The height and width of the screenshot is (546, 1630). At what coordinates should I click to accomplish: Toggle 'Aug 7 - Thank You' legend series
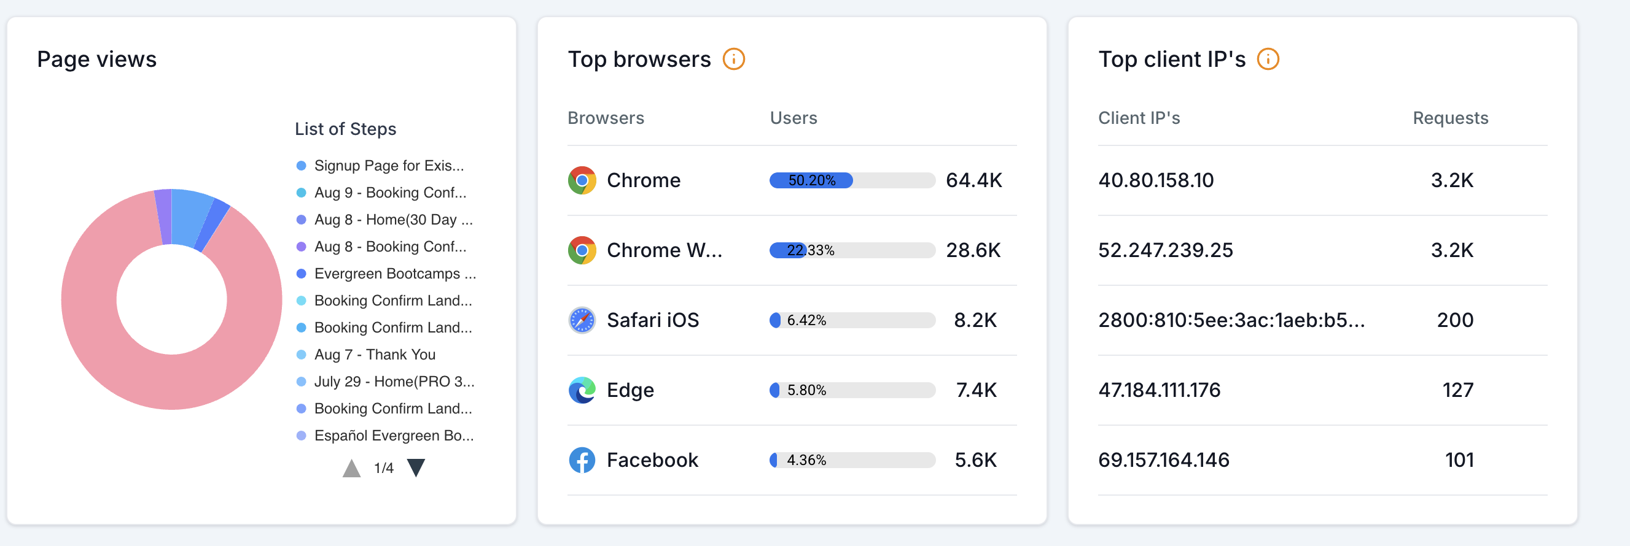375,355
